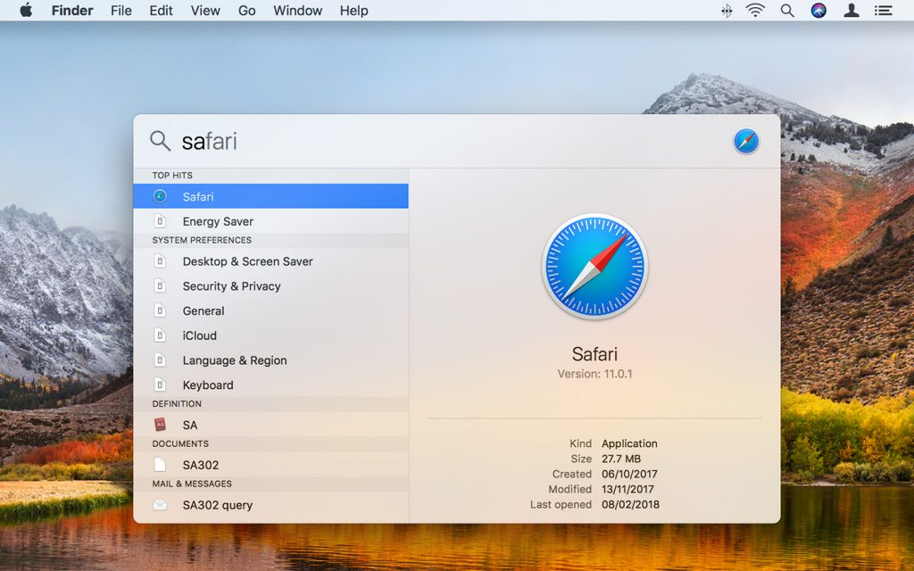Click the DEFINITION section header
Screen dimensions: 914x571
click(177, 404)
